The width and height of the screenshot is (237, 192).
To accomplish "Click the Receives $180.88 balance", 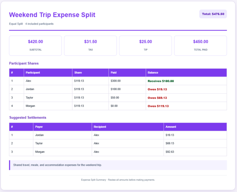I will click(161, 81).
